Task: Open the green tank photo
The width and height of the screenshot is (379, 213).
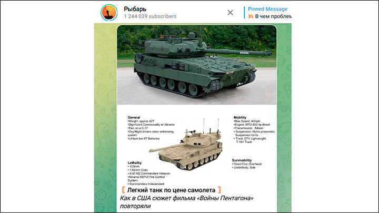Action: tap(197, 65)
